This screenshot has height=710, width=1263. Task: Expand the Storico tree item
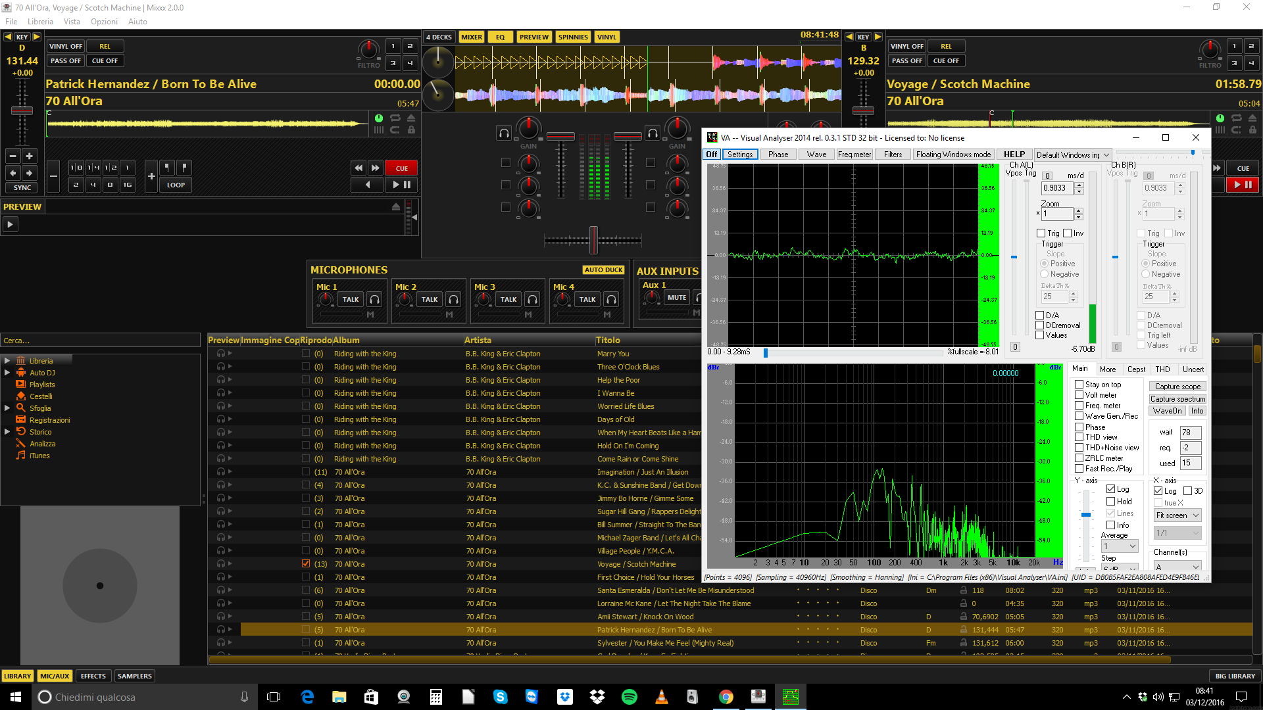[x=7, y=432]
